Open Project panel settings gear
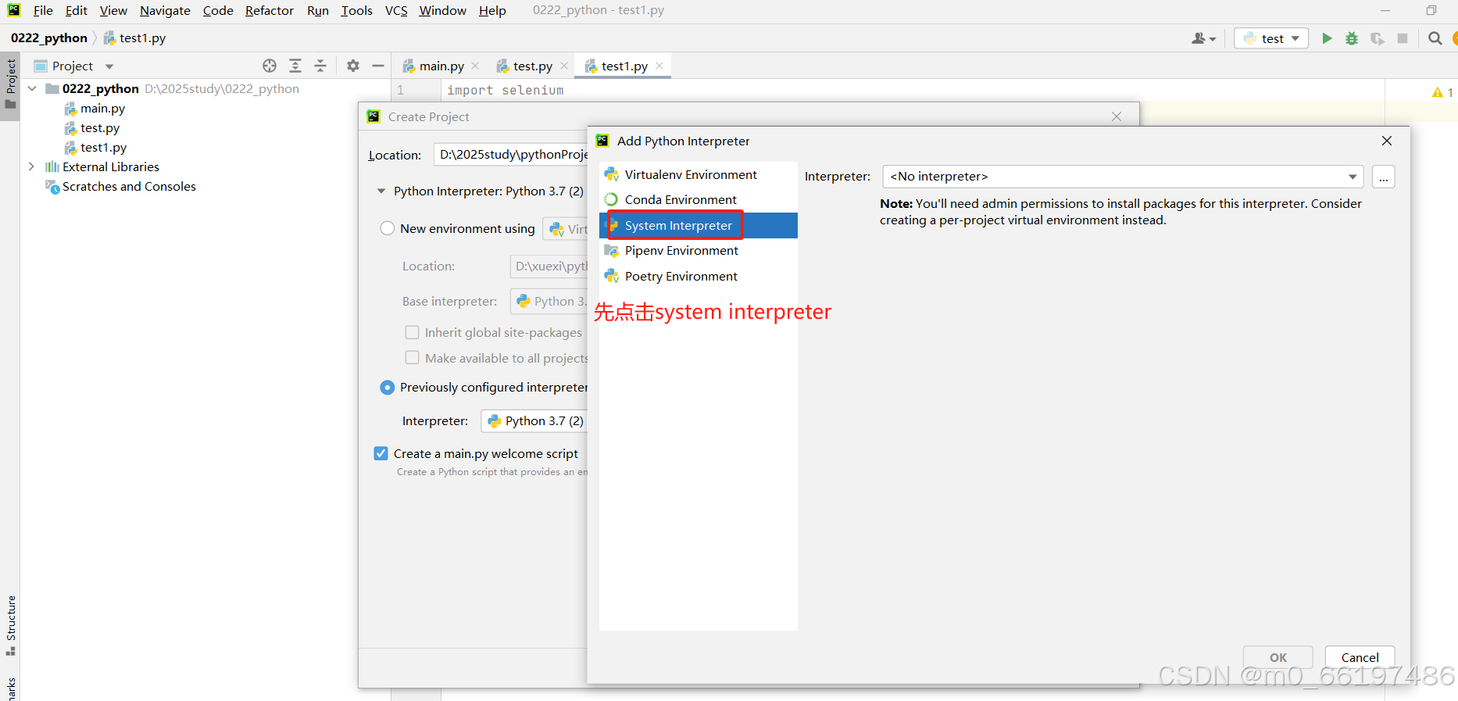The image size is (1458, 701). pyautogui.click(x=353, y=66)
